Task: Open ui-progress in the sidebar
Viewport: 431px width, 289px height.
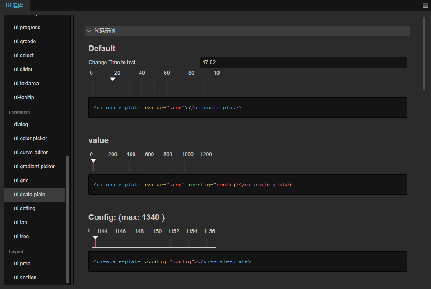Action: pyautogui.click(x=27, y=28)
